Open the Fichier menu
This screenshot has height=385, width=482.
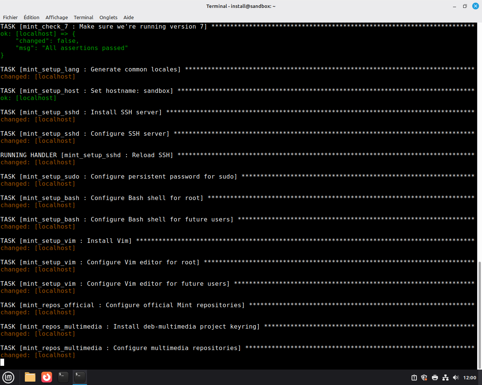tap(10, 17)
